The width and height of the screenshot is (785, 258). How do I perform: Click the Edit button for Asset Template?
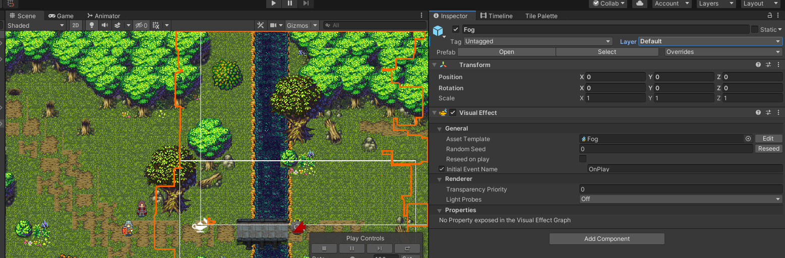point(768,139)
